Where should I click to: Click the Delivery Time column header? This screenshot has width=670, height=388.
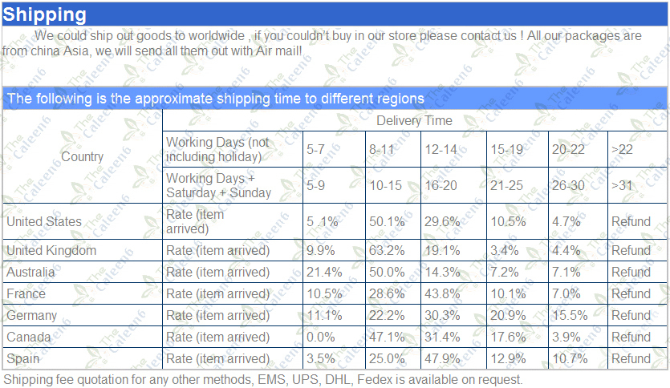coord(415,120)
